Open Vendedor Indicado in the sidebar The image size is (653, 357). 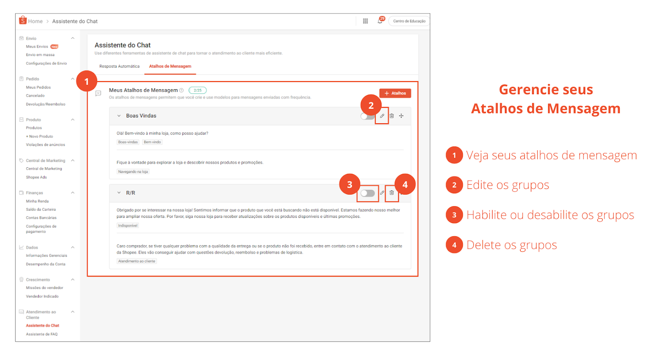[x=42, y=296]
